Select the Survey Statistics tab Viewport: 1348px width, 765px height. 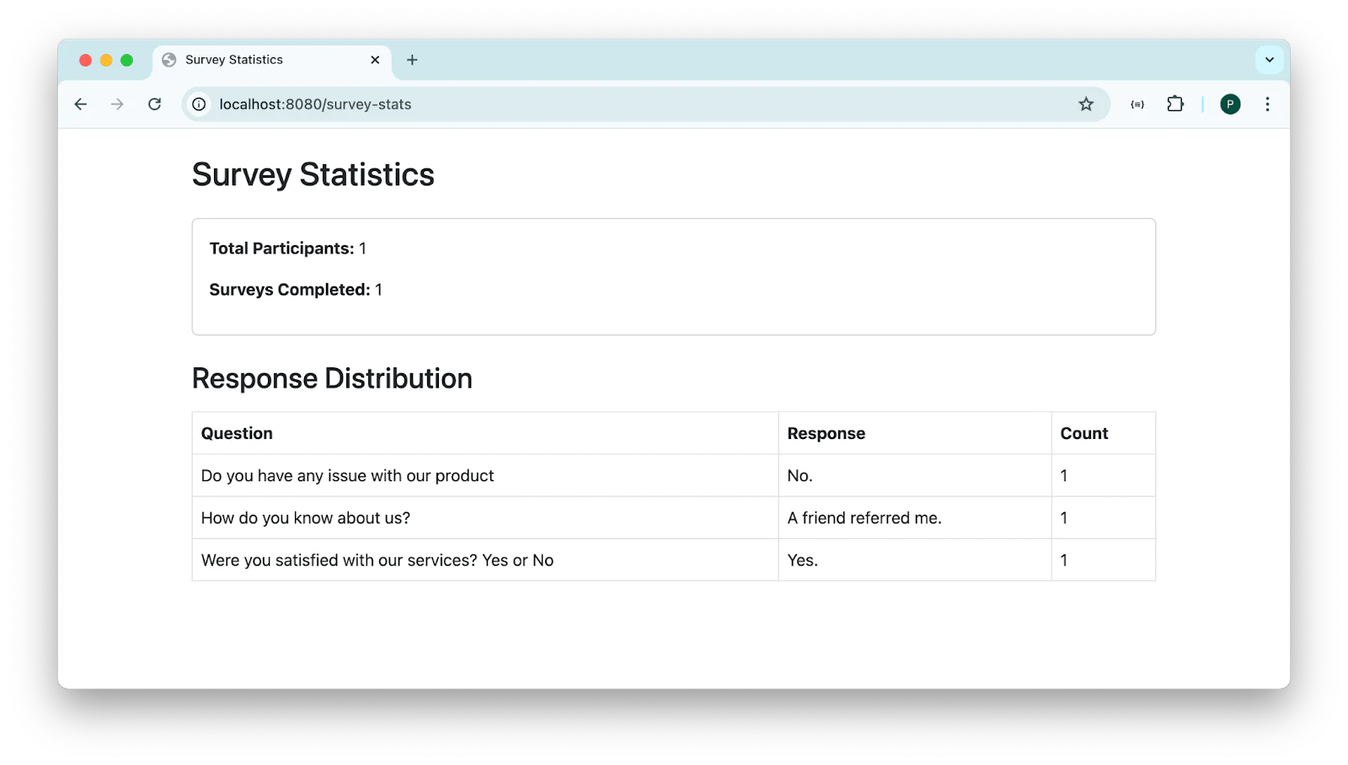[271, 61]
